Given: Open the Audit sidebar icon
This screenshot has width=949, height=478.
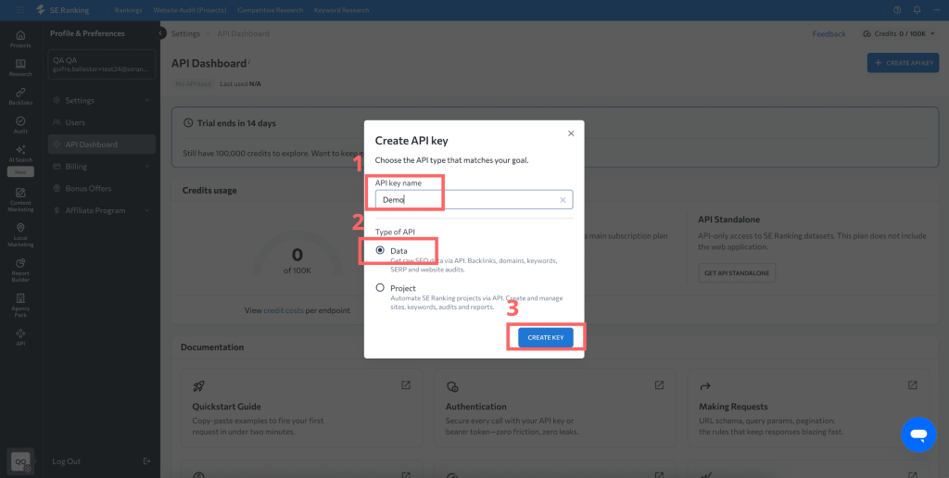Looking at the screenshot, I should click(x=19, y=124).
